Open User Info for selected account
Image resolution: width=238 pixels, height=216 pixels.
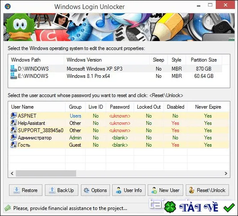pyautogui.click(x=129, y=190)
